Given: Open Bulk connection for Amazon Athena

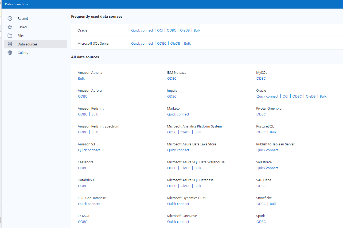Looking at the screenshot, I should click(81, 78).
